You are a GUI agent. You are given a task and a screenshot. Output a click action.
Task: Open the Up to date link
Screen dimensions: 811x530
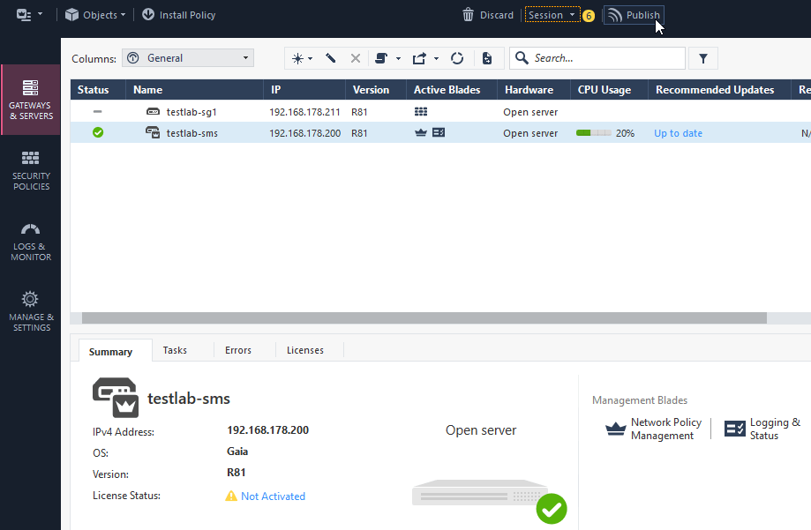click(678, 133)
